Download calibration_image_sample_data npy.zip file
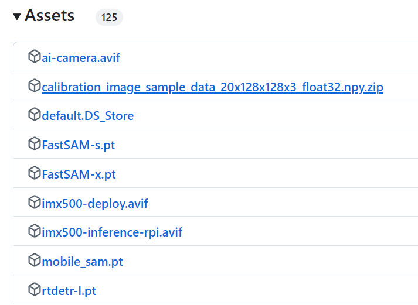 pos(212,87)
